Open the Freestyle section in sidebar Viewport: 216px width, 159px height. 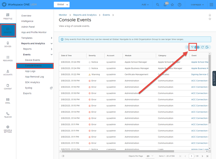(8, 16)
